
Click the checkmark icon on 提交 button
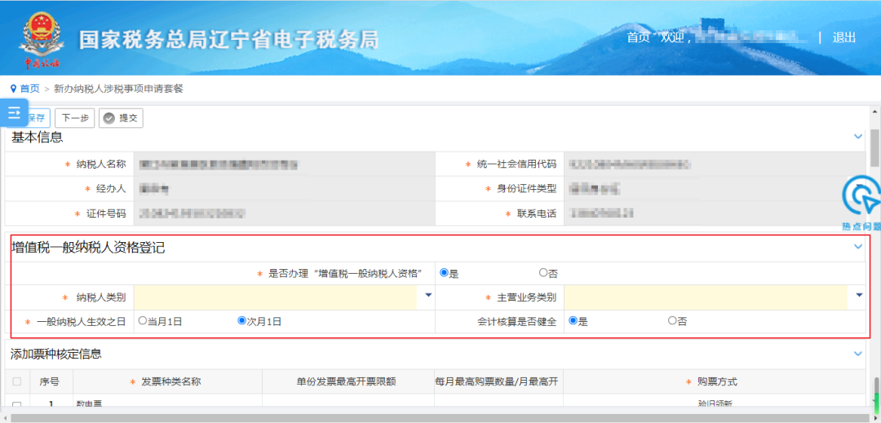109,118
